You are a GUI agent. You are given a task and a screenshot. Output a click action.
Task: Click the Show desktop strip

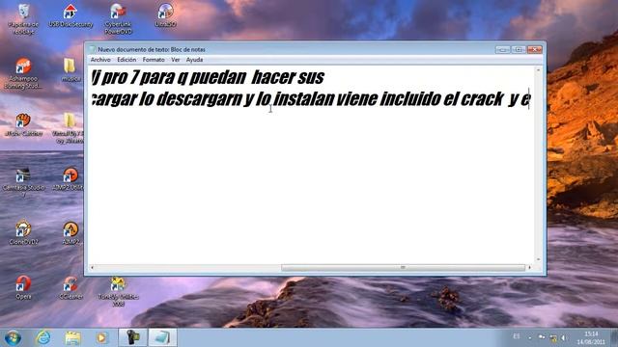(614, 338)
